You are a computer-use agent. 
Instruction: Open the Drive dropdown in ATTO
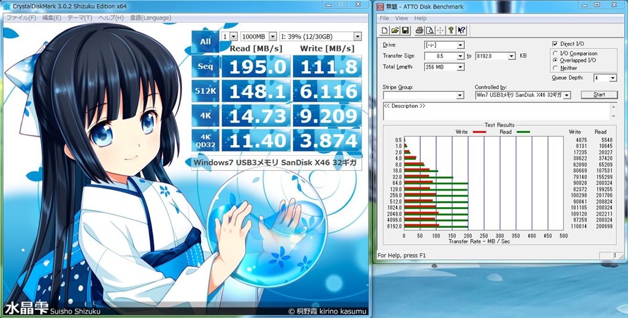tap(461, 45)
